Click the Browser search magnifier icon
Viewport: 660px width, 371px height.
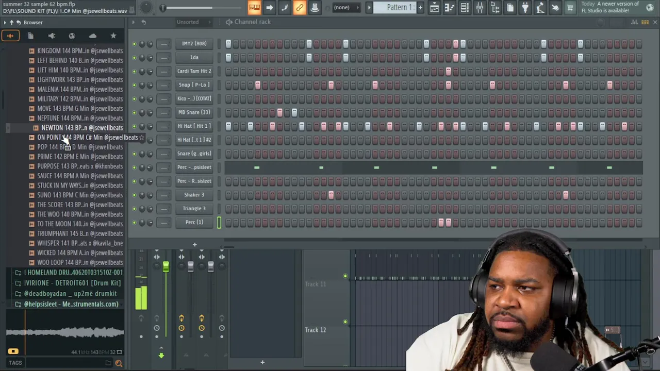point(119,363)
